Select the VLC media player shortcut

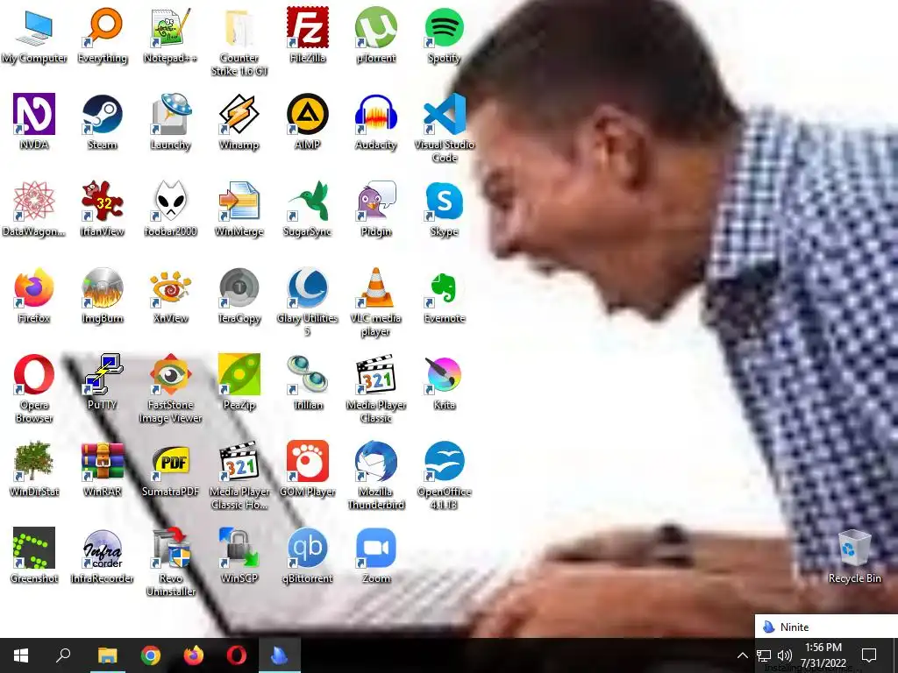[x=375, y=302]
